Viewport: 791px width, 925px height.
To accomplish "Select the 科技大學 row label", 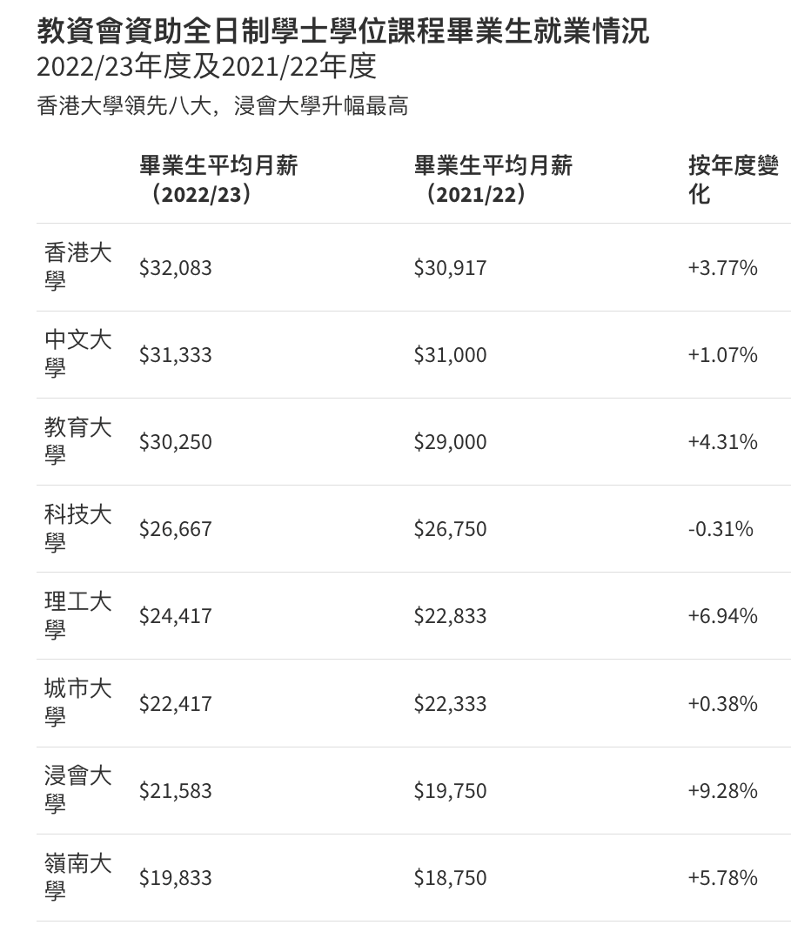I will [x=77, y=528].
